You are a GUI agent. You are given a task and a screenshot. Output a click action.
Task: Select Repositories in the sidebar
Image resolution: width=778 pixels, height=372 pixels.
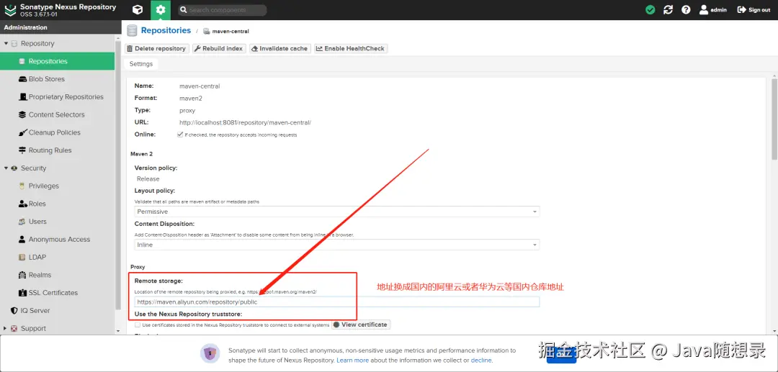click(x=58, y=61)
